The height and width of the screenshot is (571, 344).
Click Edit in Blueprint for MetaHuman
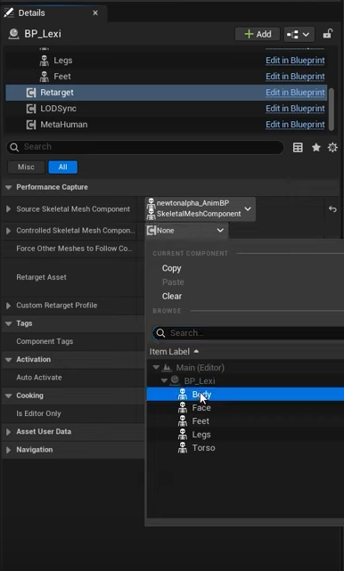tap(295, 125)
